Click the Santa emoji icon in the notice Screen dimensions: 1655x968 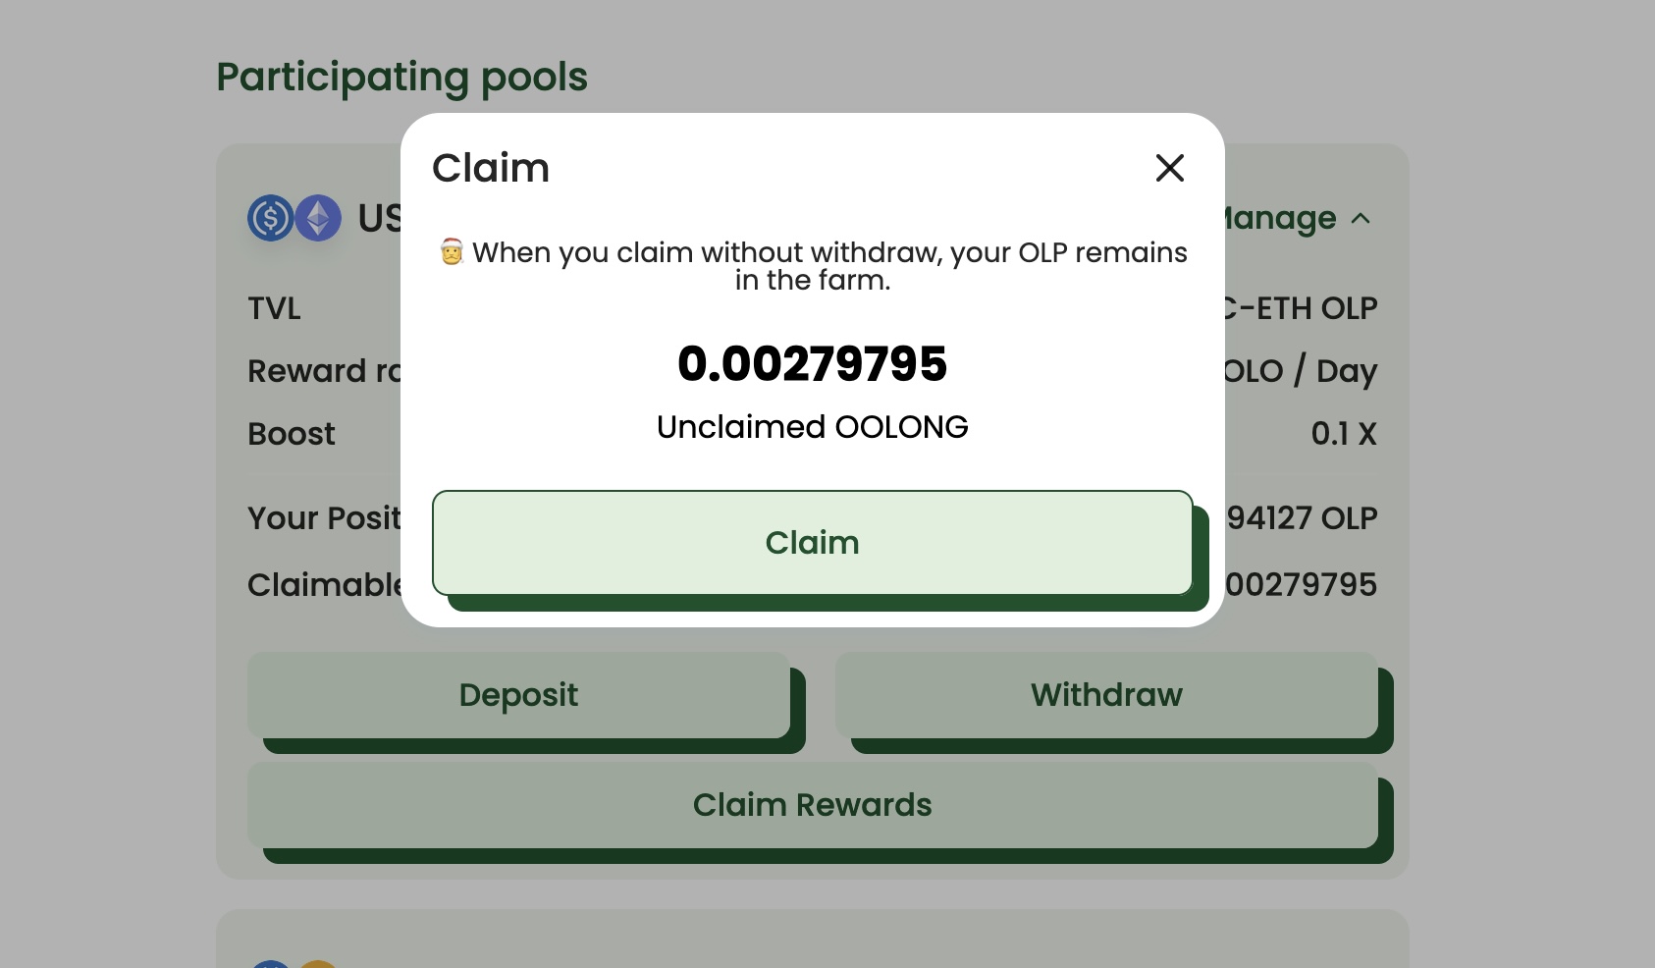(452, 252)
